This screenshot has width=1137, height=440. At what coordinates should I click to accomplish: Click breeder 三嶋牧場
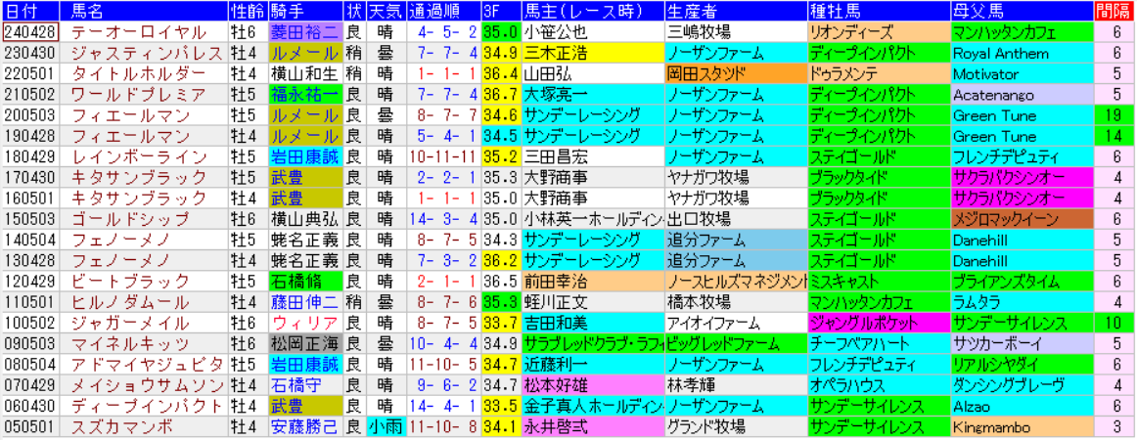pyautogui.click(x=735, y=32)
